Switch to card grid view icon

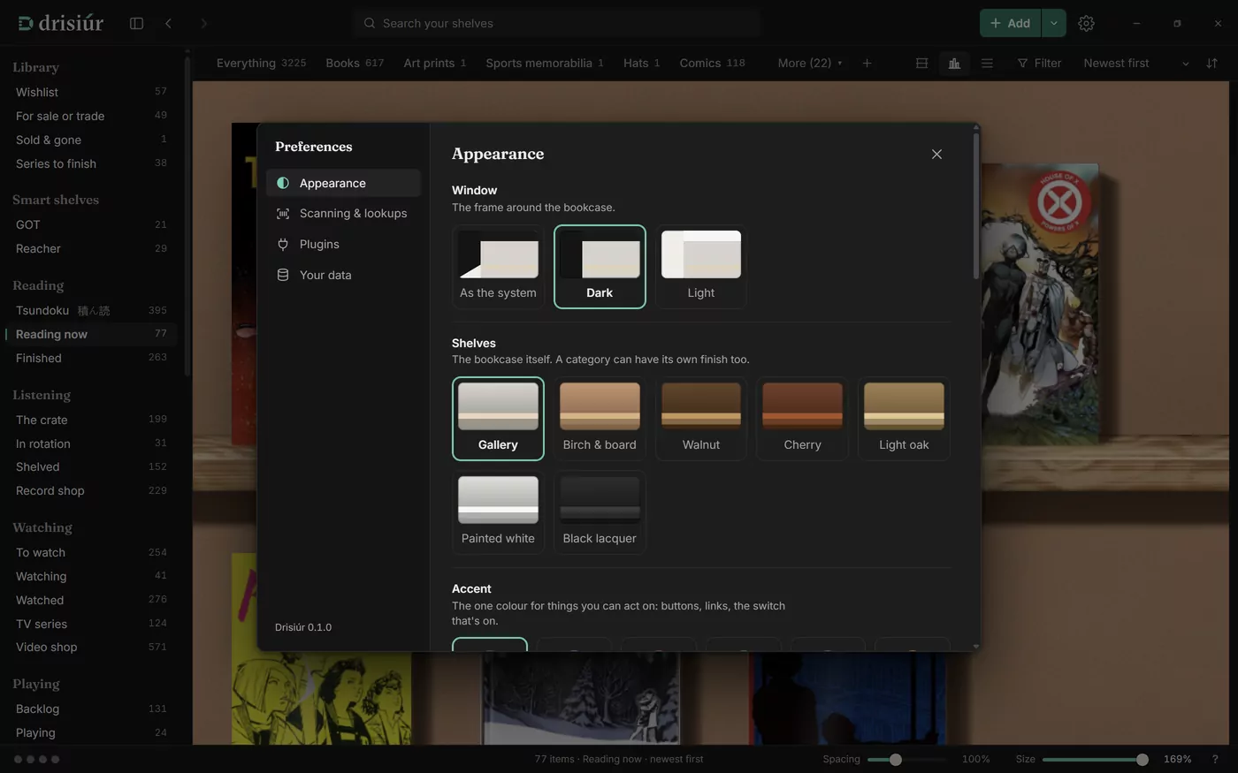click(x=921, y=63)
